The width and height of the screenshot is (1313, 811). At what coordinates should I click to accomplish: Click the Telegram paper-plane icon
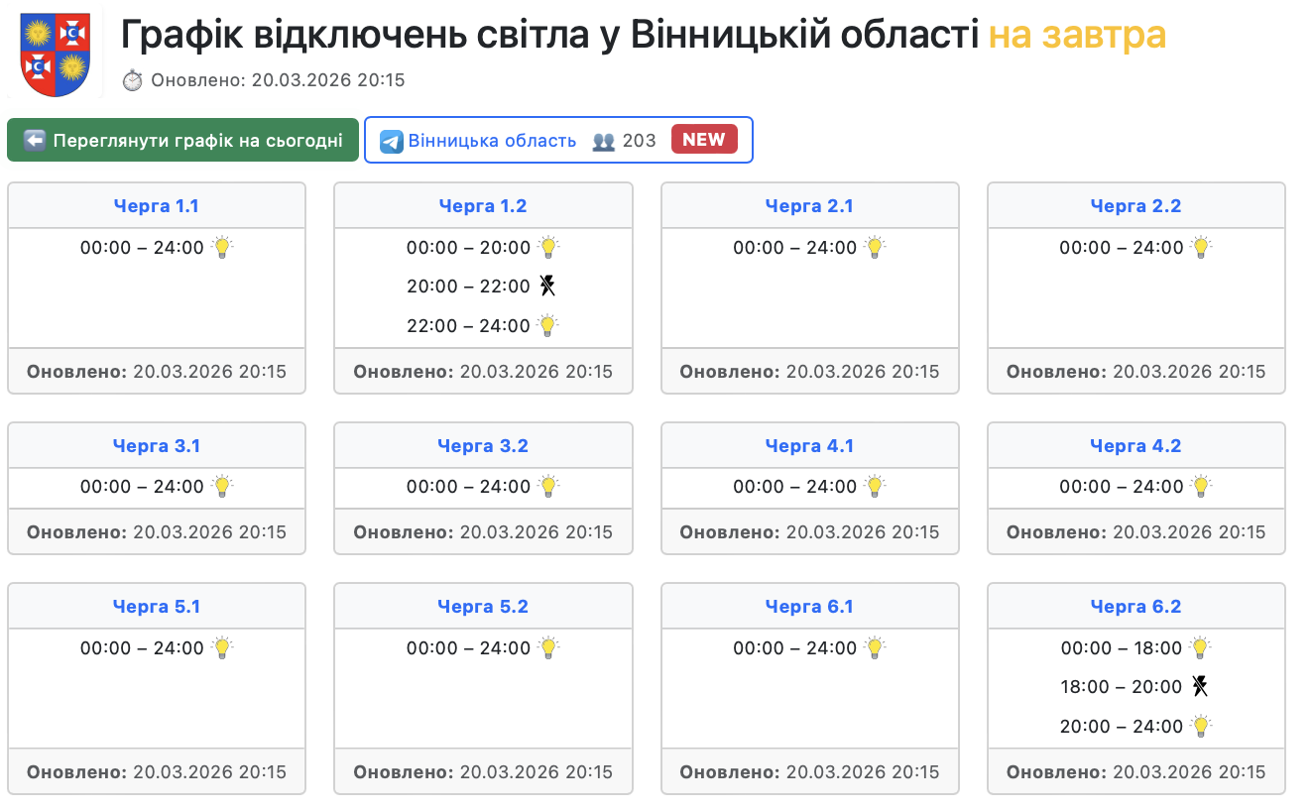click(x=392, y=141)
